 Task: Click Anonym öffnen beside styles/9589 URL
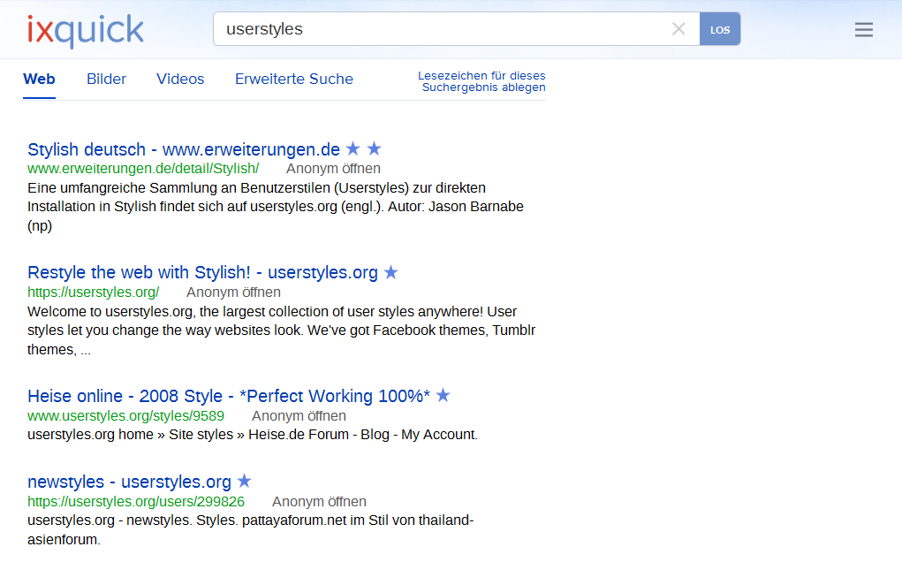[x=299, y=416]
